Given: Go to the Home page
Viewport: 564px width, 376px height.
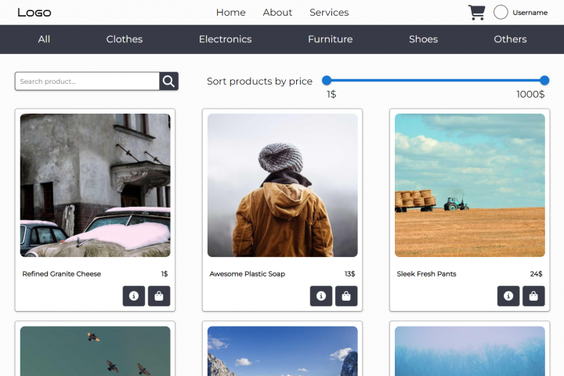Looking at the screenshot, I should point(231,13).
